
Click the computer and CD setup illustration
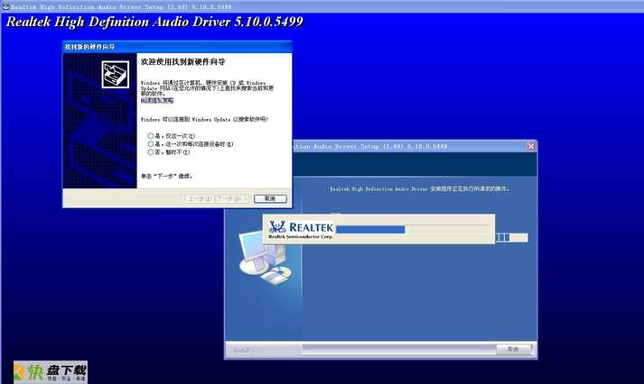(x=265, y=257)
